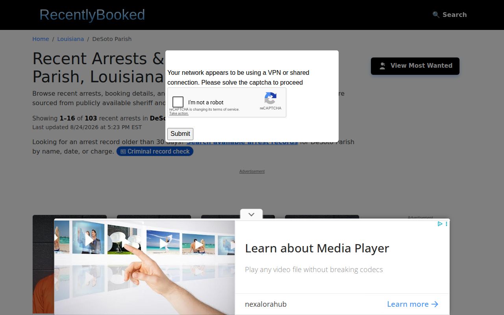Check the "I'm not a robot" checkbox
The image size is (504, 315).
pos(178,102)
